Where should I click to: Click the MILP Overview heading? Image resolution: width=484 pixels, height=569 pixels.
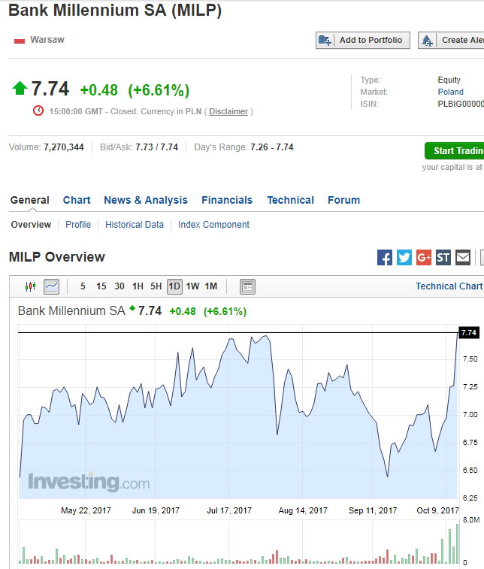pyautogui.click(x=57, y=257)
